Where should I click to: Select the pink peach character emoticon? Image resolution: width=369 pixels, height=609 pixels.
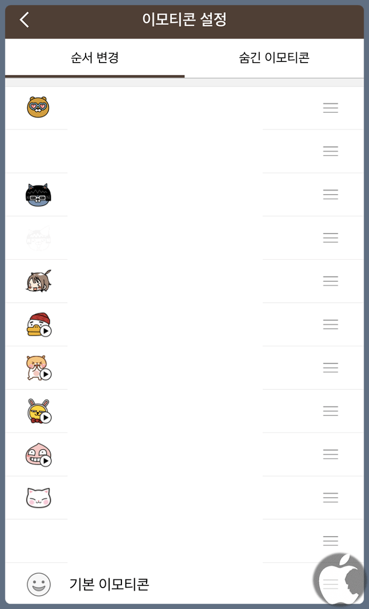(x=39, y=454)
